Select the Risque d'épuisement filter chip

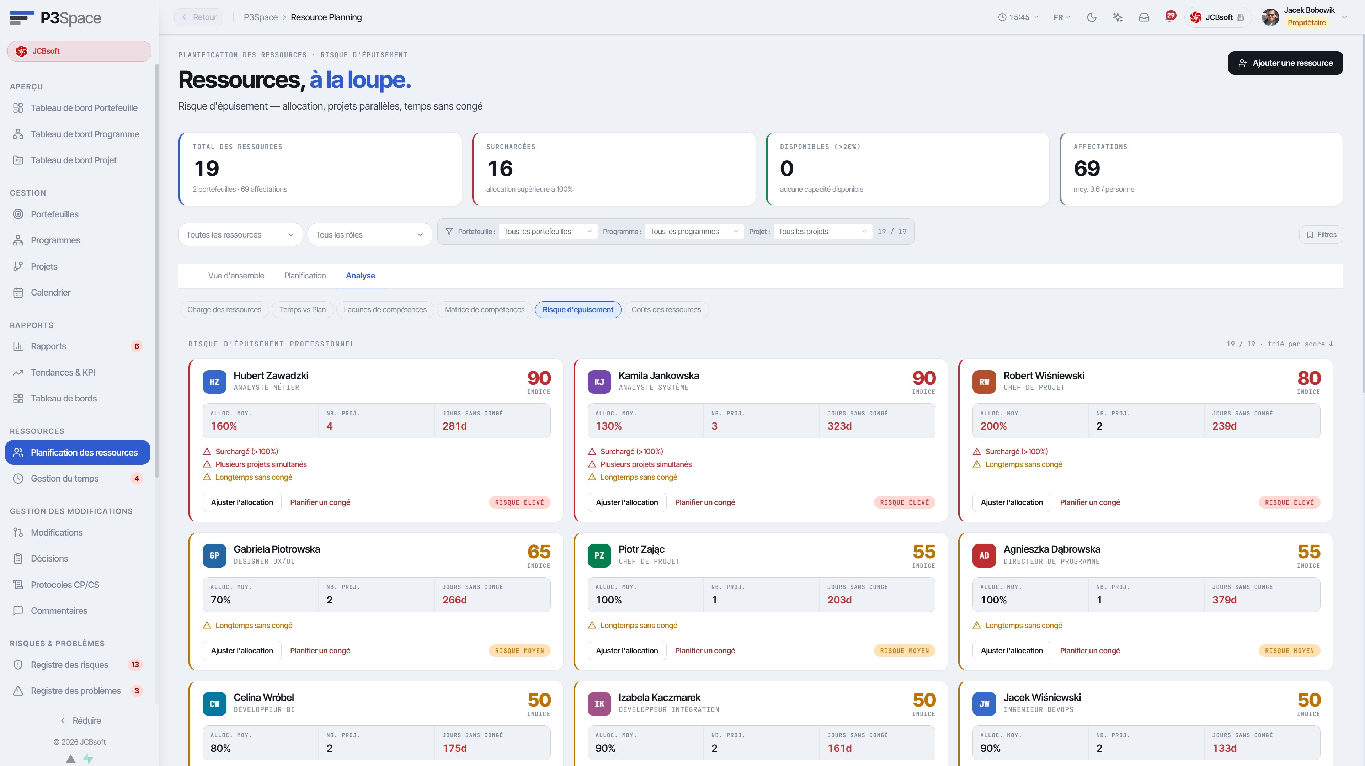pyautogui.click(x=577, y=310)
